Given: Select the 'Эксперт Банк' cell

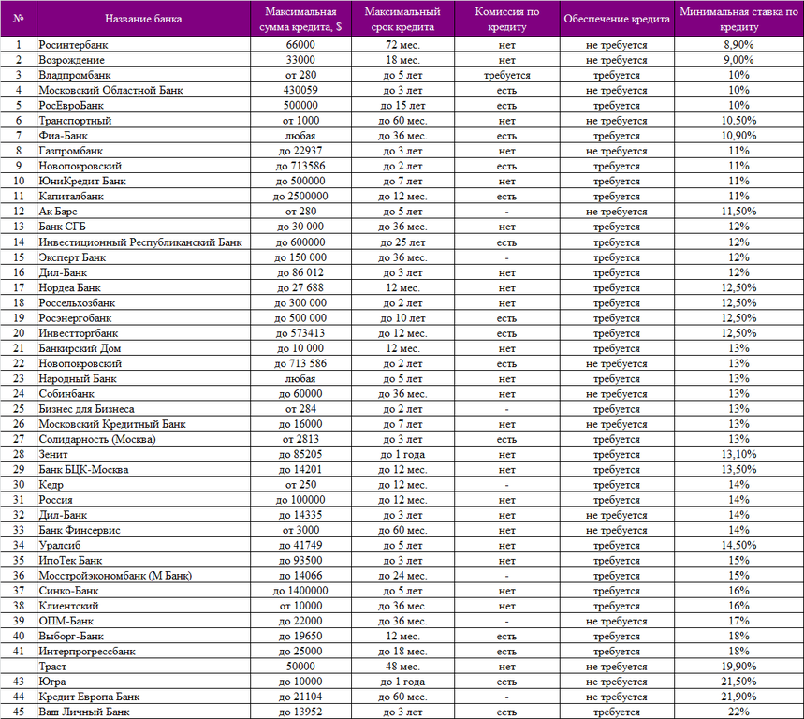Looking at the screenshot, I should 143,257.
